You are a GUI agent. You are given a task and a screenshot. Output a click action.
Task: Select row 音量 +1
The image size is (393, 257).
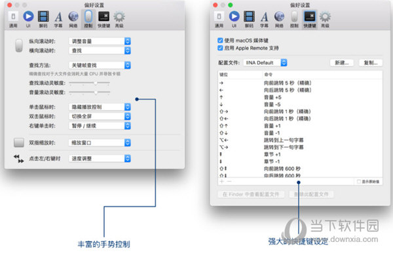pyautogui.click(x=300, y=126)
